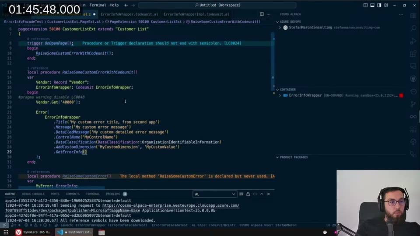Open editor More Actions ellipsis menu

pos(268,14)
